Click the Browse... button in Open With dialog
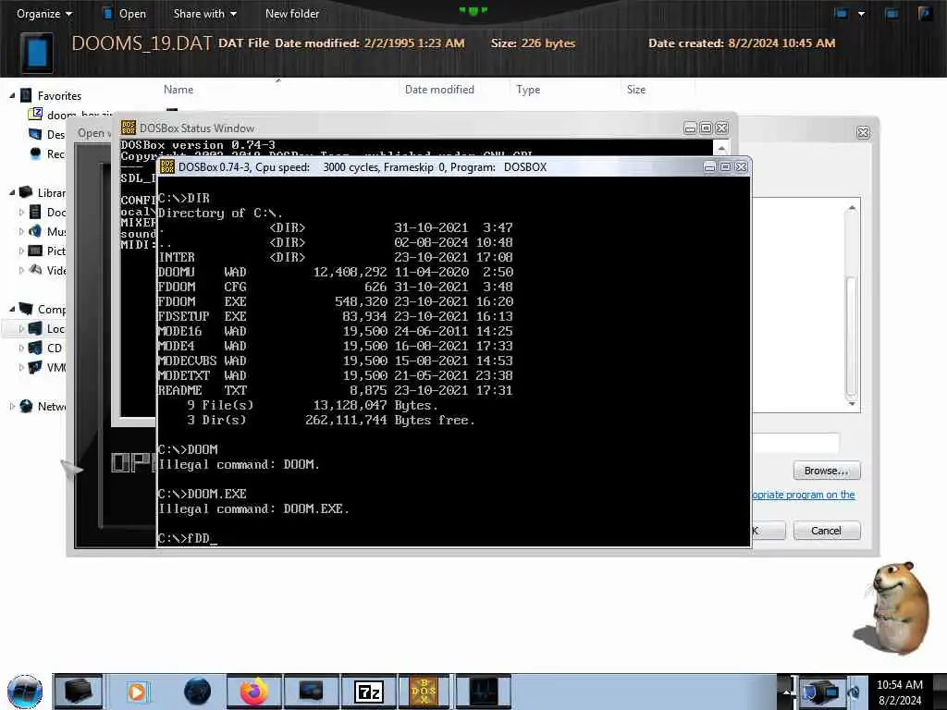The width and height of the screenshot is (947, 710). coord(826,471)
